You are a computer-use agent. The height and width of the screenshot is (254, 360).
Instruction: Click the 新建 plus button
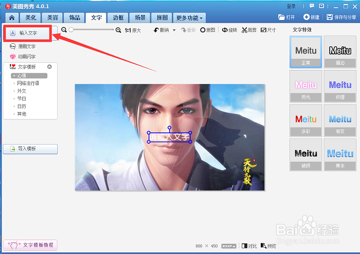point(311,17)
